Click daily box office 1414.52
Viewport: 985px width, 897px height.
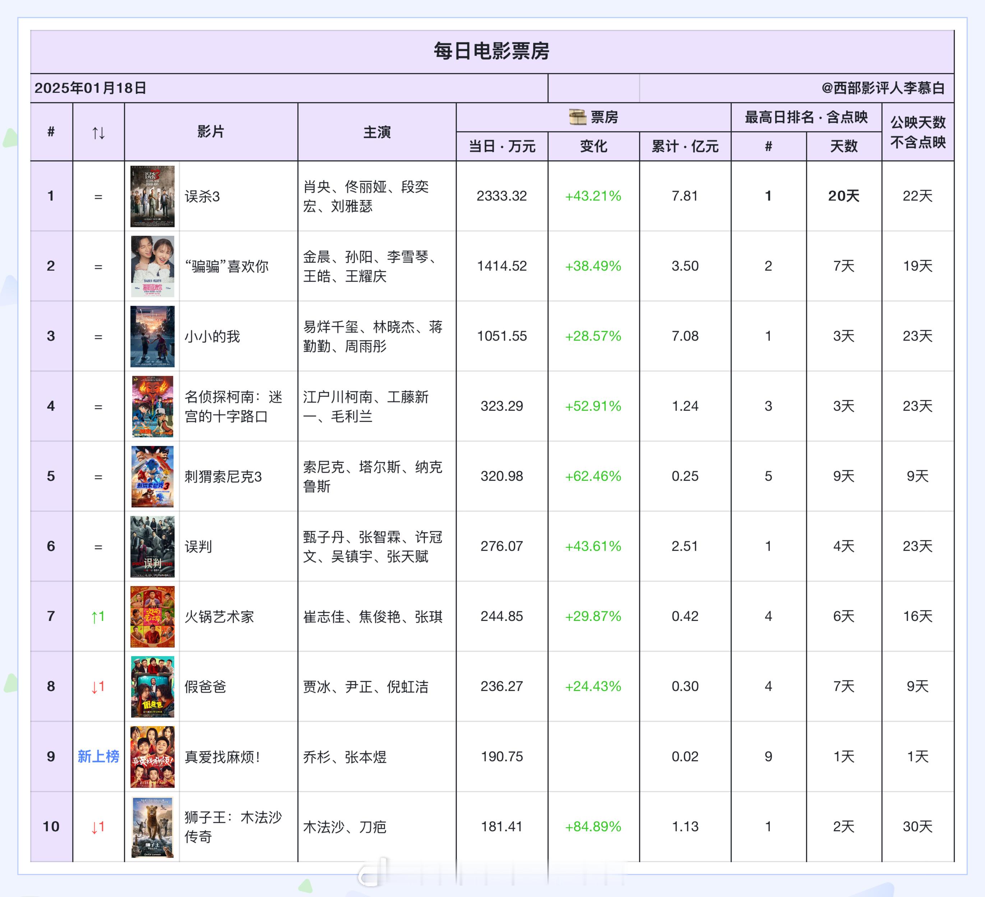[502, 266]
